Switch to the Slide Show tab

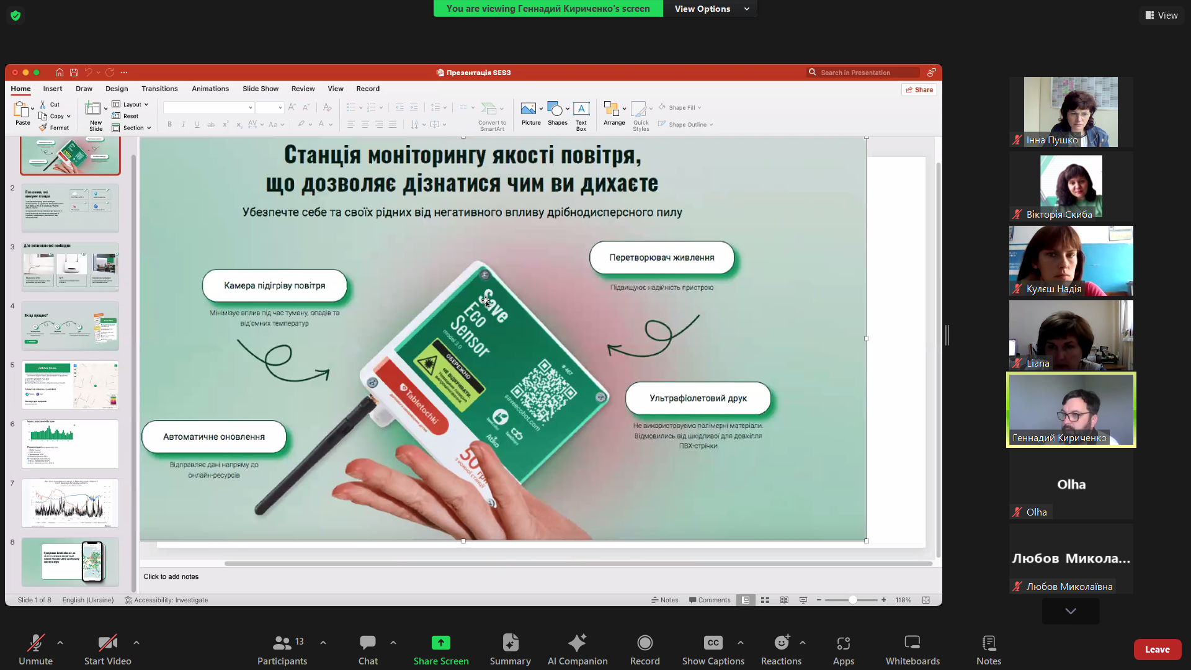(x=260, y=89)
